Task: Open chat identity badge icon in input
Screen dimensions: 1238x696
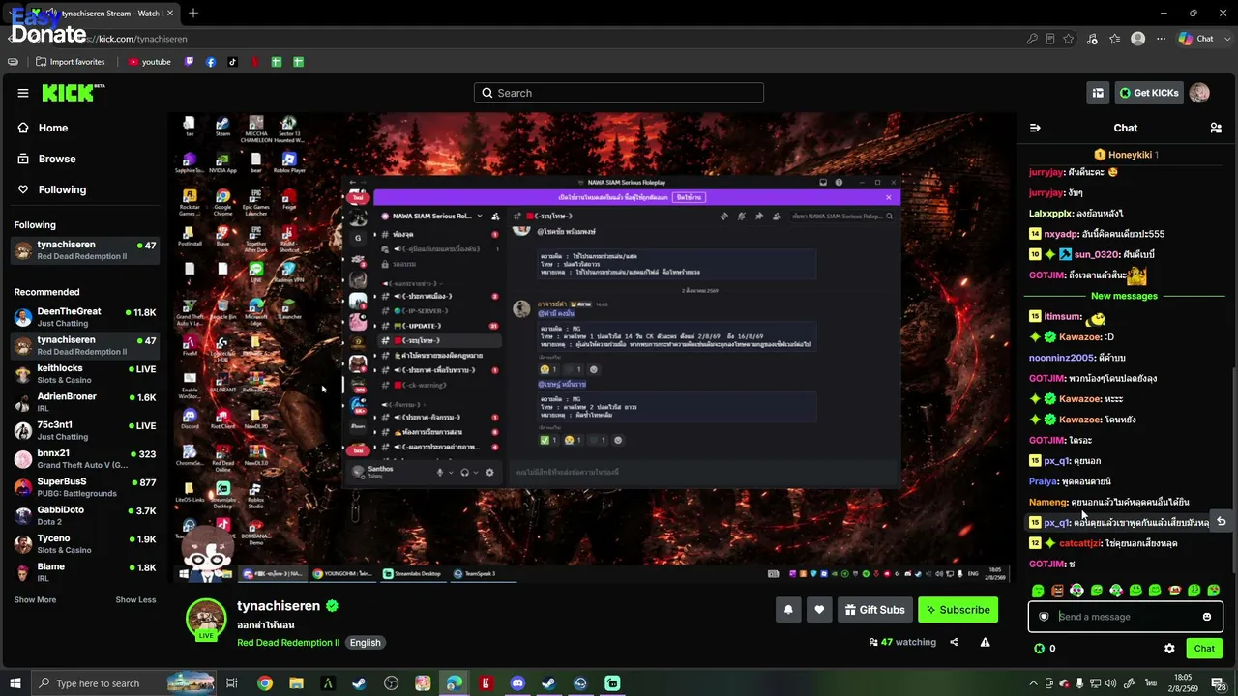Action: click(x=1044, y=617)
